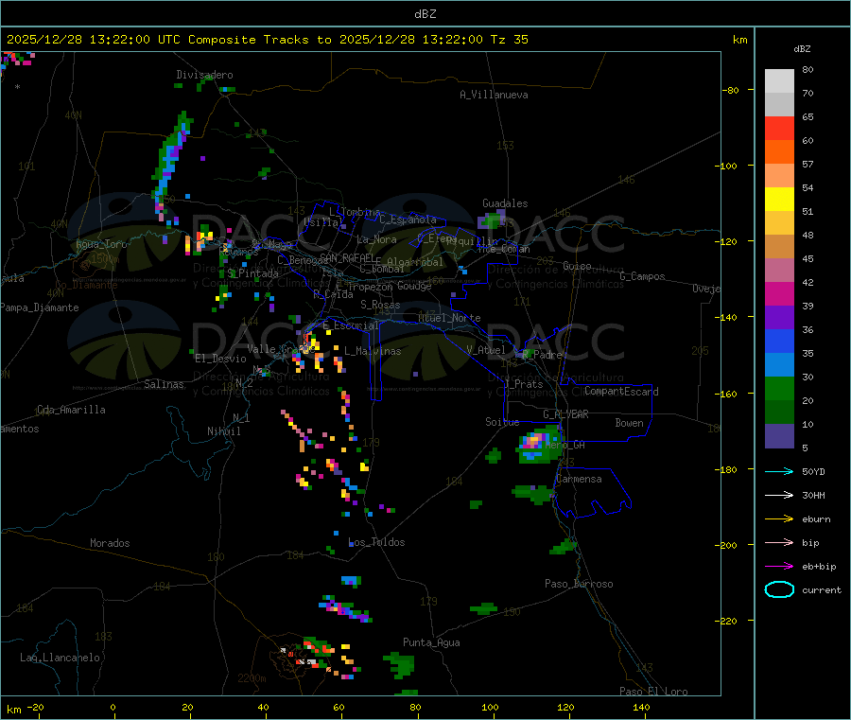The height and width of the screenshot is (720, 851).
Task: Select the 'Soitue' place label
Action: [503, 422]
